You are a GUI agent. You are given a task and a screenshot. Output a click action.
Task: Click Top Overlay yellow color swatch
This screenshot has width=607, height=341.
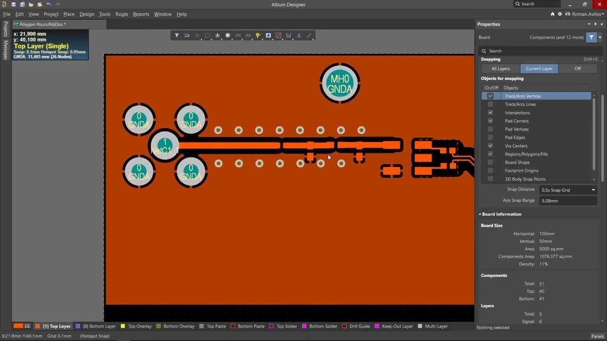click(x=123, y=326)
